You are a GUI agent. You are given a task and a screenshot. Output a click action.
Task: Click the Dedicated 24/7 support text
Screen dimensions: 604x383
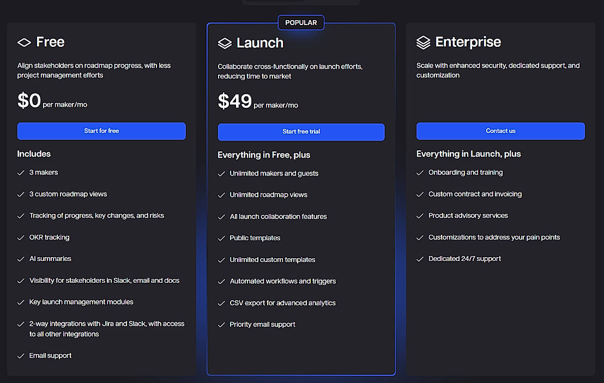(x=464, y=259)
